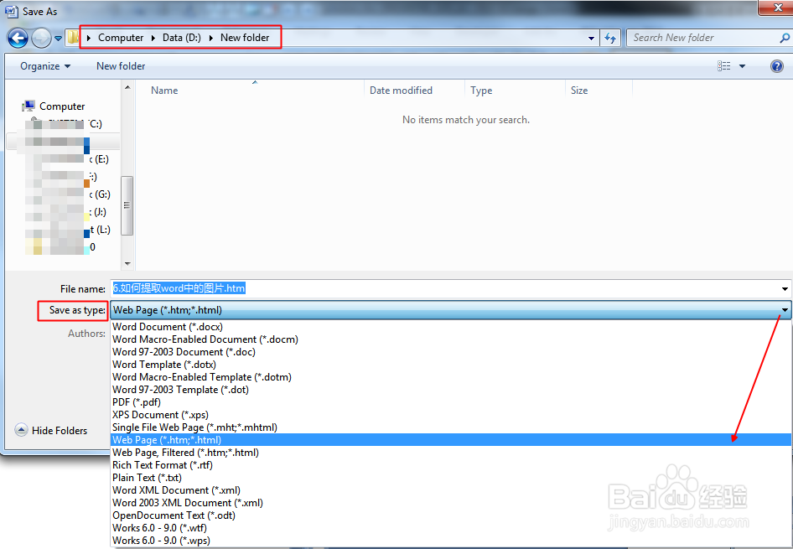Click the Help question mark icon
This screenshot has height=549, width=793.
coord(777,66)
